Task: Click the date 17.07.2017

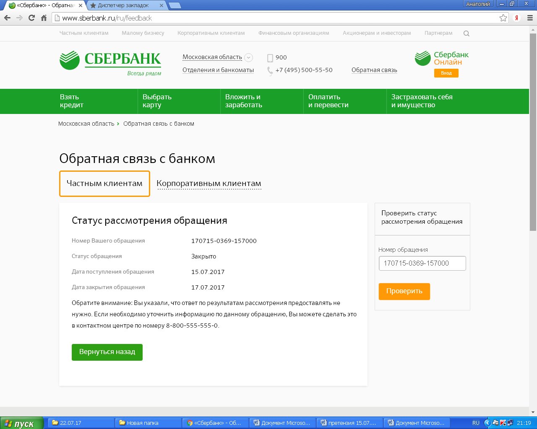Action: (208, 287)
